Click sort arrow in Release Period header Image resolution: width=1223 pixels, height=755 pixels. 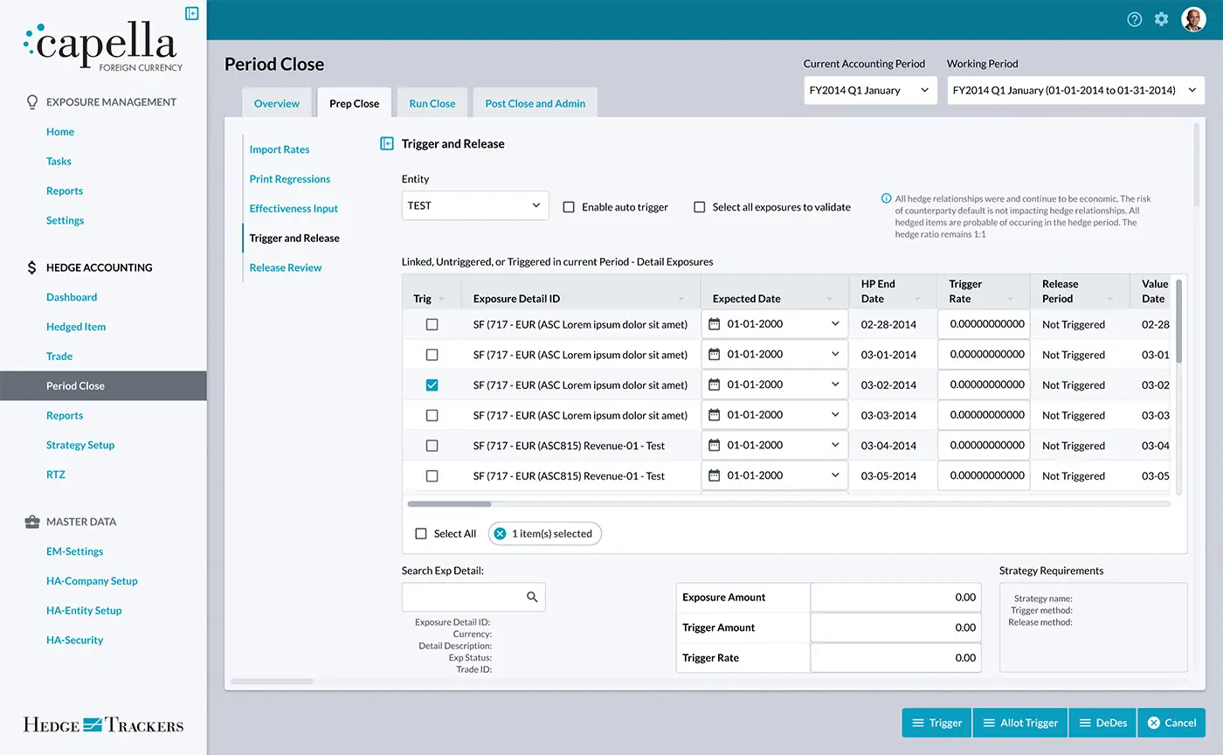[1110, 299]
